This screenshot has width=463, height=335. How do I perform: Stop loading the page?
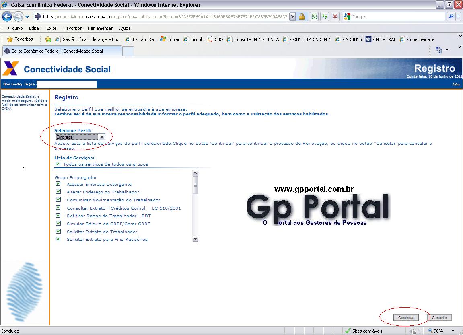[x=334, y=16]
